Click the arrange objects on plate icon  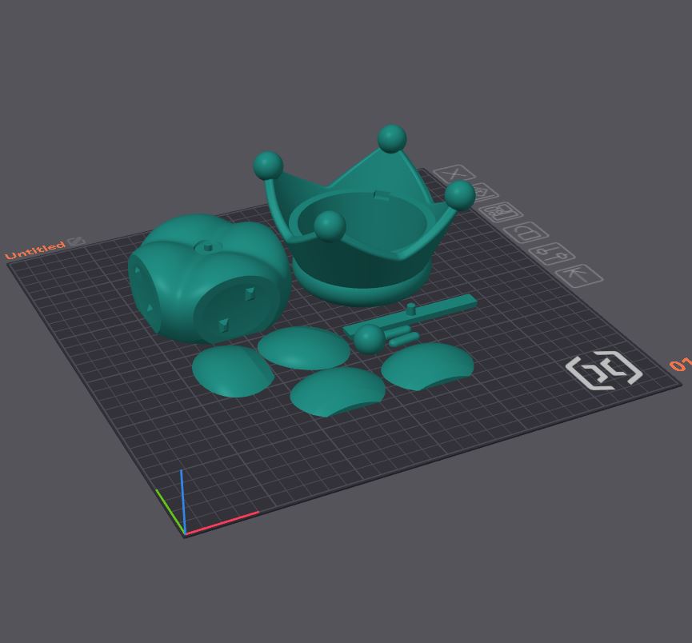click(x=501, y=212)
